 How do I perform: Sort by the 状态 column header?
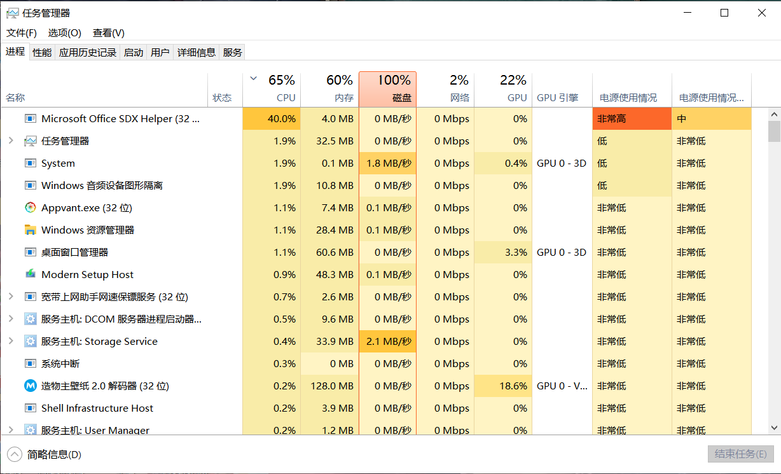click(225, 90)
